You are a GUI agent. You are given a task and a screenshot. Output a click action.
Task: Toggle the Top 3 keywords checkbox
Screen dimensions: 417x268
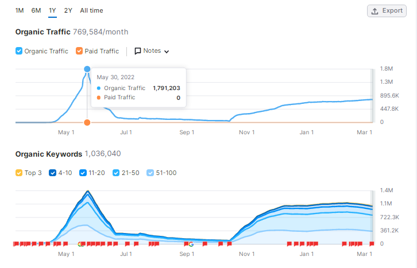coord(19,173)
